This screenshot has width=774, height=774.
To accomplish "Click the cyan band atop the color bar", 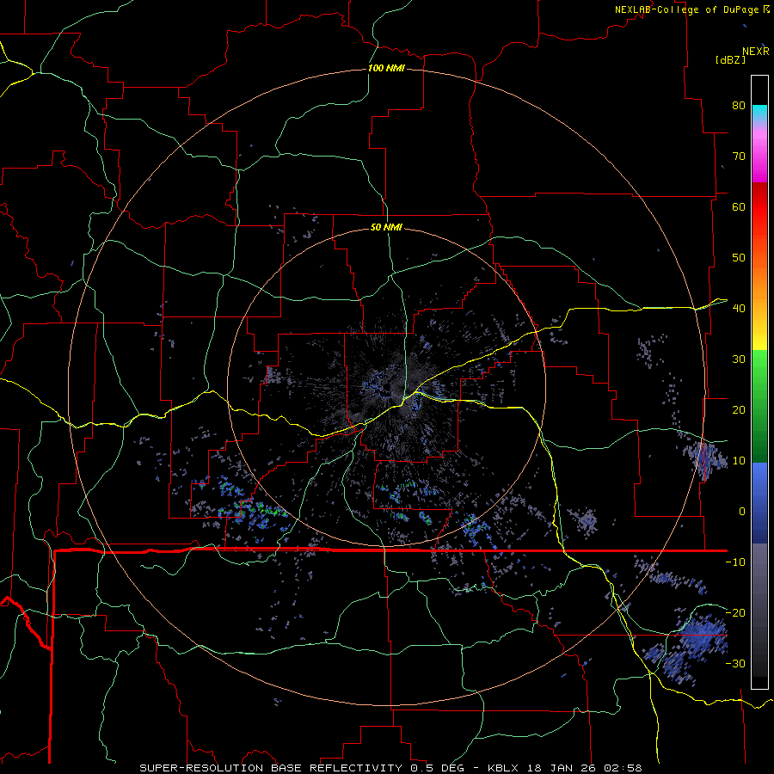I will pos(759,113).
